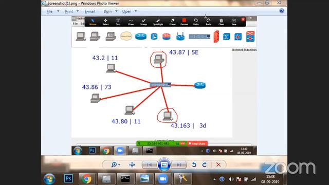Choose the Select annotation tool
Screen dimensions: 329x185
[x=105, y=22]
